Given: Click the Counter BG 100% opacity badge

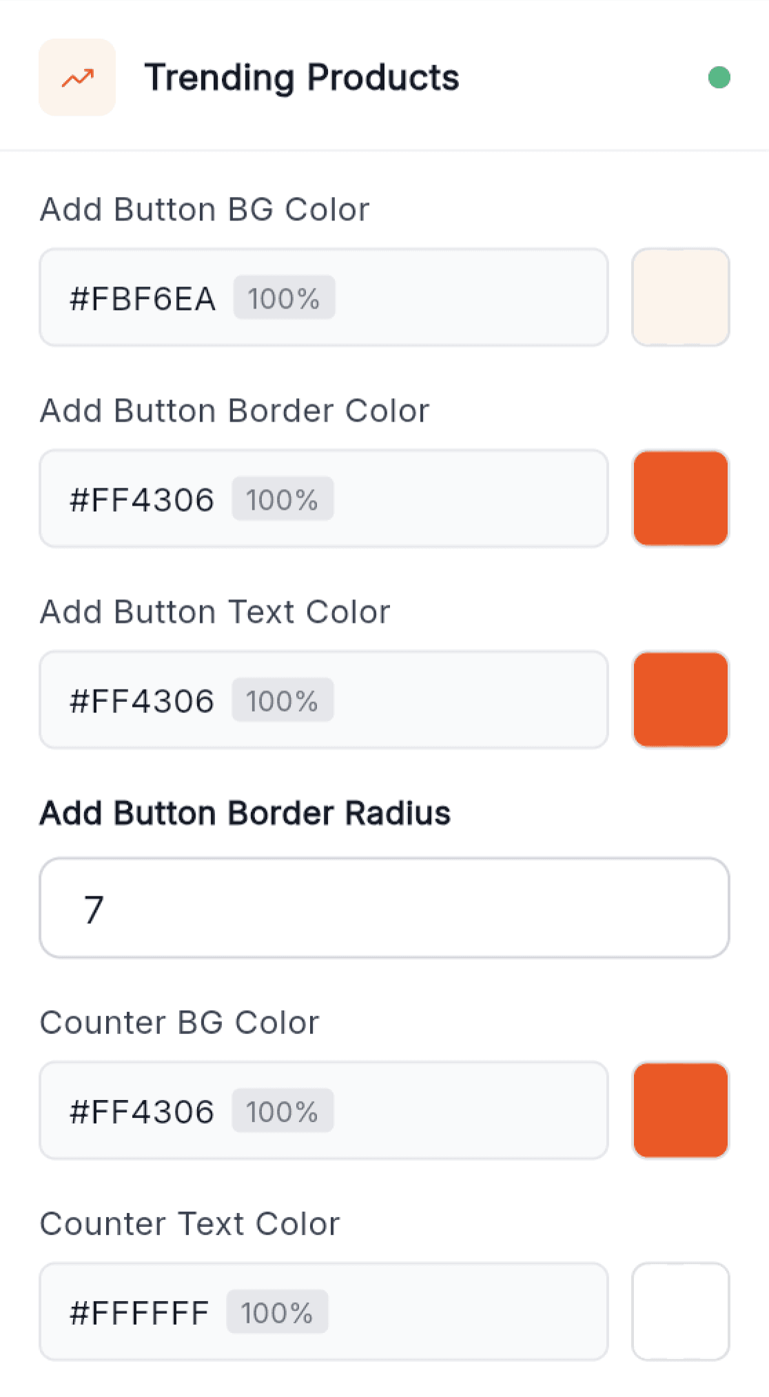Looking at the screenshot, I should [283, 1110].
